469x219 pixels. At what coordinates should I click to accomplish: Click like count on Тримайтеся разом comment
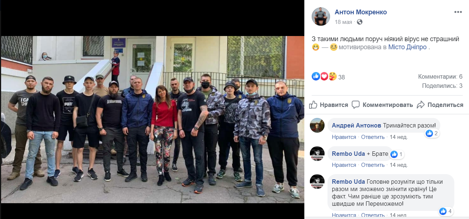(432, 133)
